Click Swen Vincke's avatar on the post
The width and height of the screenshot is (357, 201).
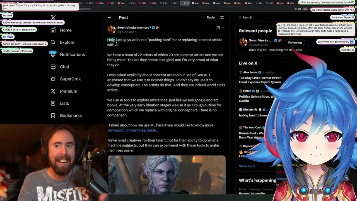pyautogui.click(x=111, y=29)
